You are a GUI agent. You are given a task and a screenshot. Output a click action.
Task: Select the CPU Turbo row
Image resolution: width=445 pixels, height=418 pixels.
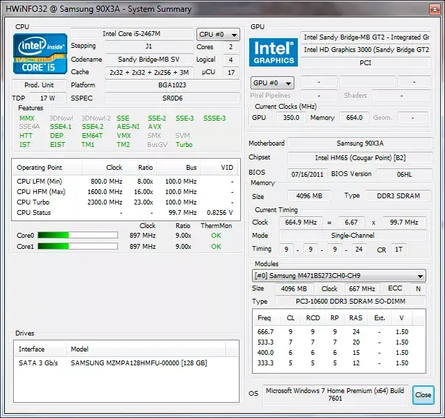(x=126, y=202)
